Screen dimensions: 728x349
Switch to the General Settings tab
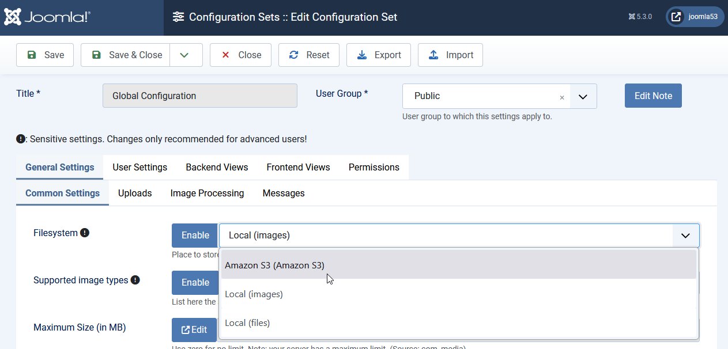(60, 167)
